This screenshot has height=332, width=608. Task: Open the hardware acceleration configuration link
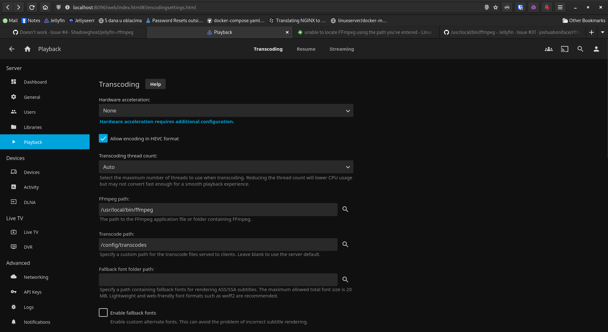click(x=167, y=122)
